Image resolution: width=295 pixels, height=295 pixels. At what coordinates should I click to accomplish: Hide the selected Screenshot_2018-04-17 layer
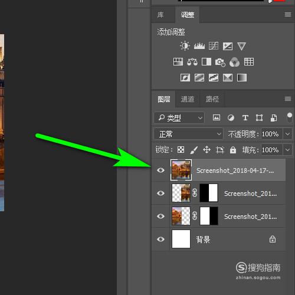pyautogui.click(x=161, y=170)
